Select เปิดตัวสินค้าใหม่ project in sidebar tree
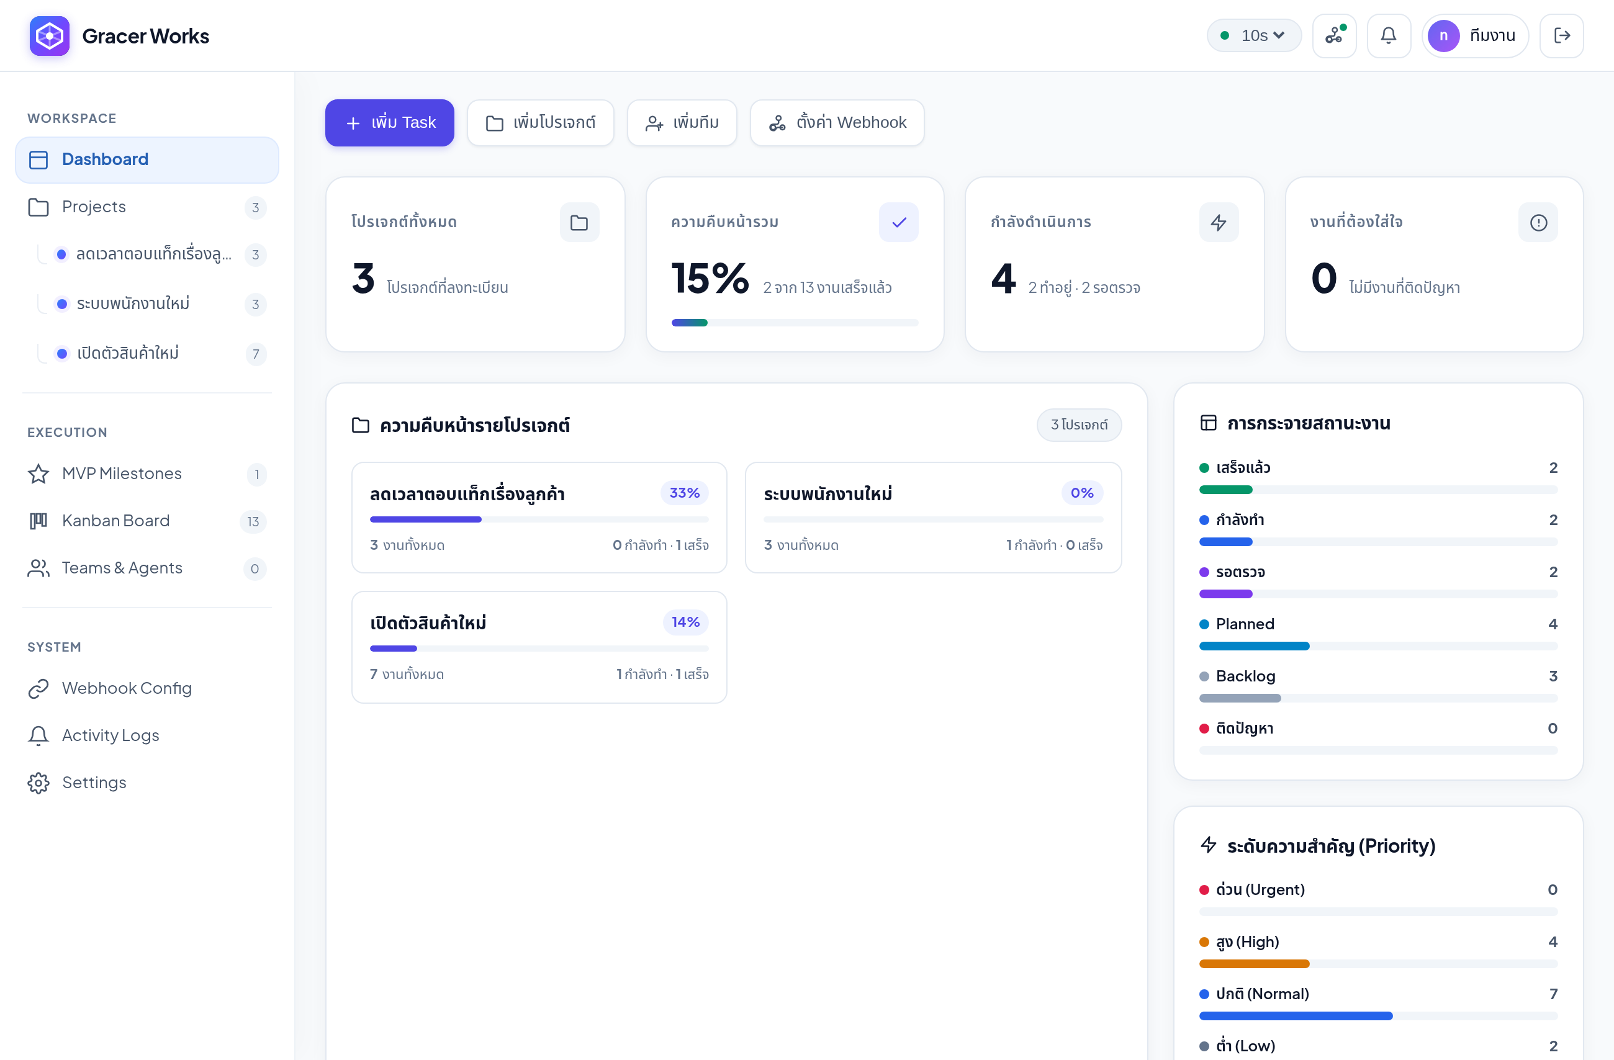The height and width of the screenshot is (1060, 1614). pyautogui.click(x=157, y=353)
